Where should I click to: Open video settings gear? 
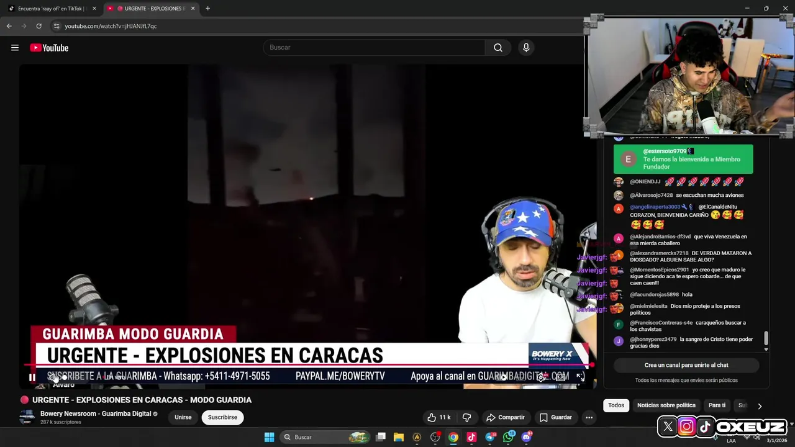click(x=542, y=377)
